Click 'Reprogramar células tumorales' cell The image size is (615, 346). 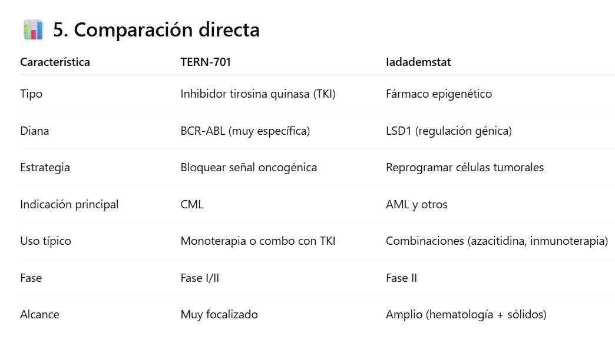465,167
